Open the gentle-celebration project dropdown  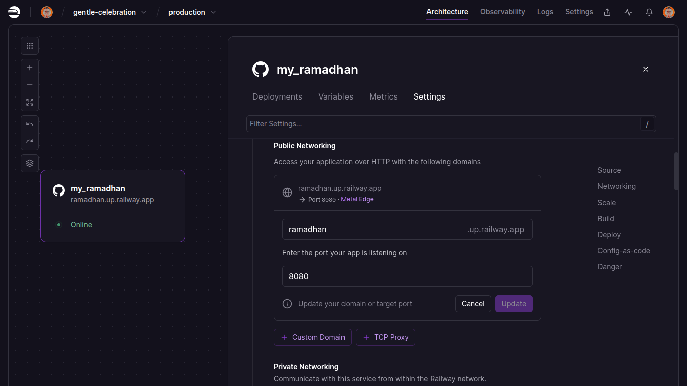[x=110, y=12]
